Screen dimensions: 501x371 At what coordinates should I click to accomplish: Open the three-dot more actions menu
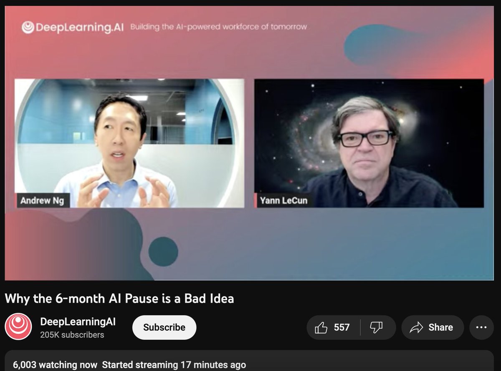pos(481,327)
